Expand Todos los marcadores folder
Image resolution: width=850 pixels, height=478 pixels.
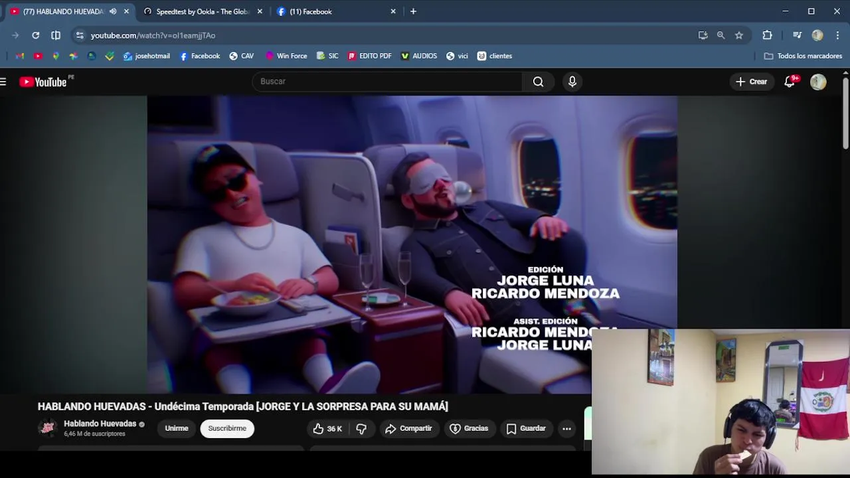click(x=803, y=56)
